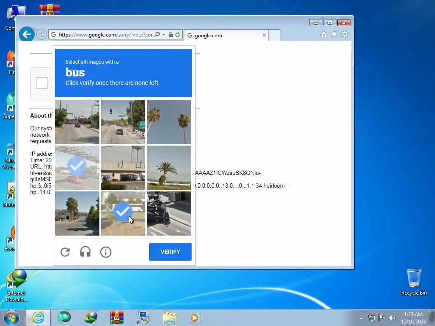The width and height of the screenshot is (435, 326).
Task: Select the two palm trees against sky tile
Action: 169,122
